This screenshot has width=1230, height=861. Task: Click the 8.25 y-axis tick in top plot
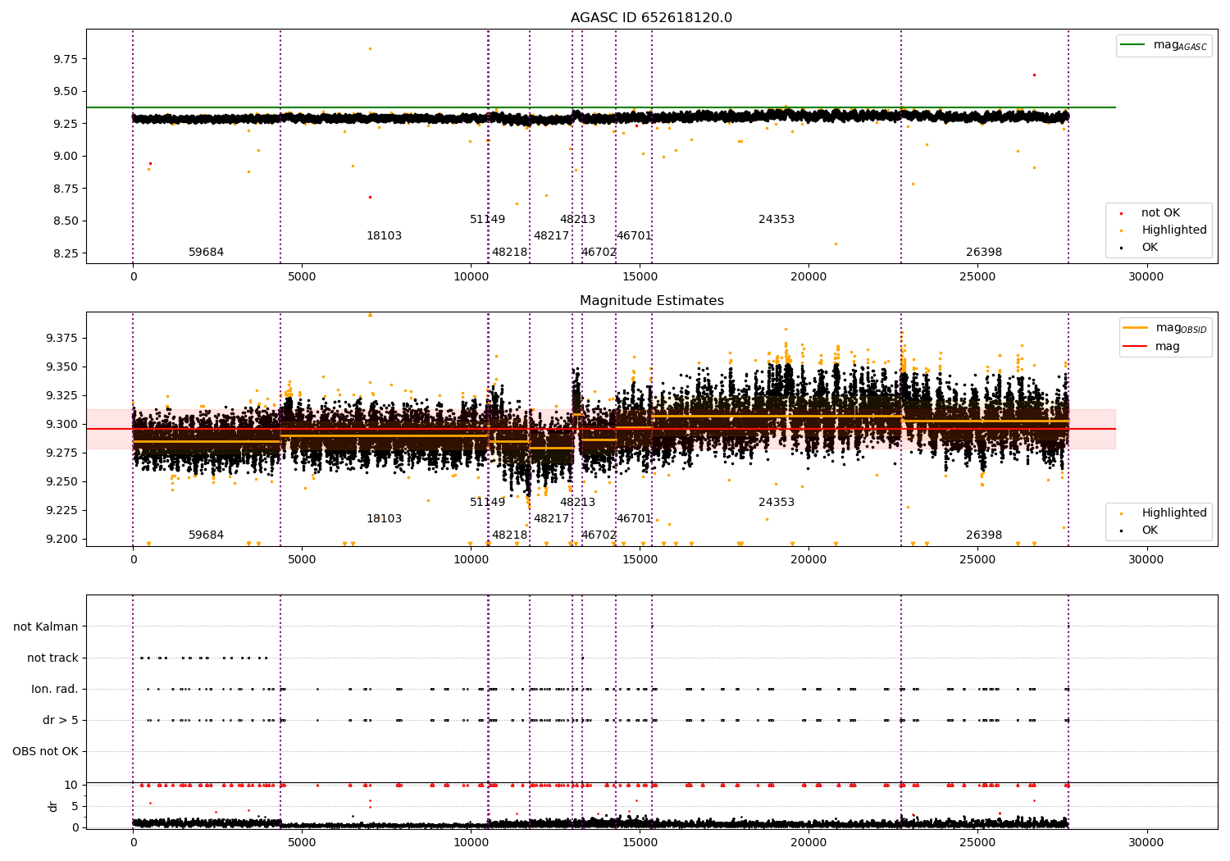tap(65, 253)
